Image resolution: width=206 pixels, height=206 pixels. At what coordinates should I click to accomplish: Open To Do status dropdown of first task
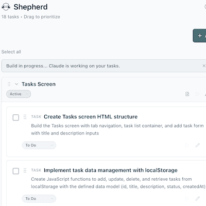click(39, 145)
